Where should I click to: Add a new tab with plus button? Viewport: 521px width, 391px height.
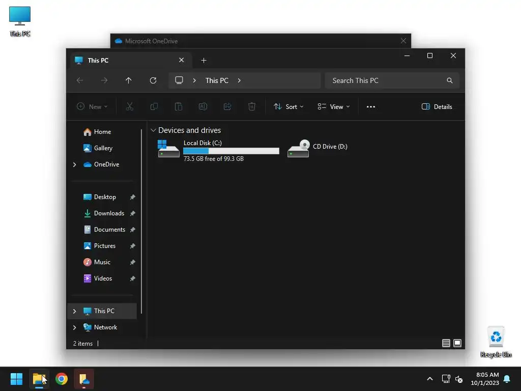pyautogui.click(x=204, y=60)
